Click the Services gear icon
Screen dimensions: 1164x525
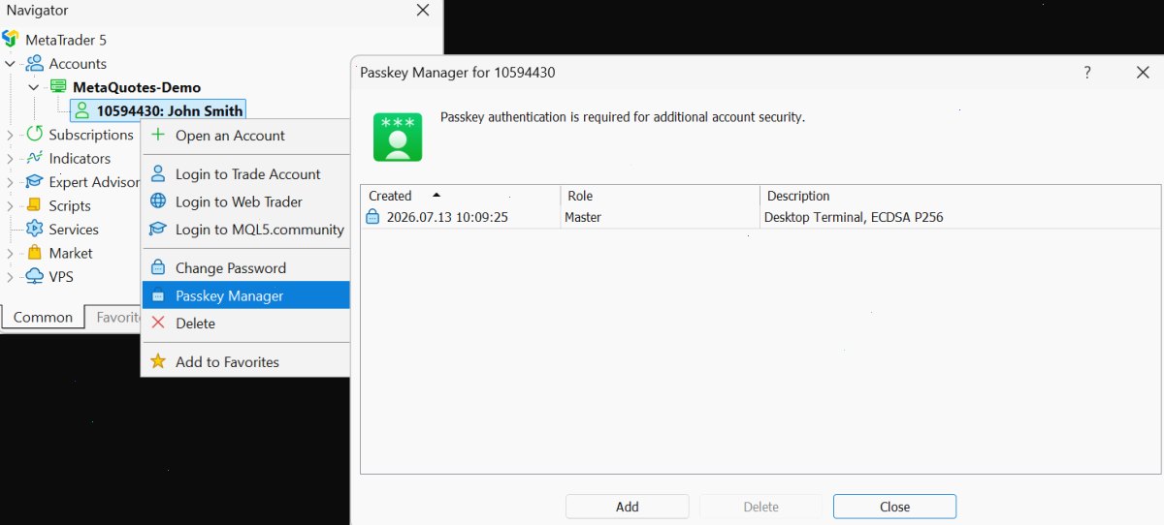34,229
